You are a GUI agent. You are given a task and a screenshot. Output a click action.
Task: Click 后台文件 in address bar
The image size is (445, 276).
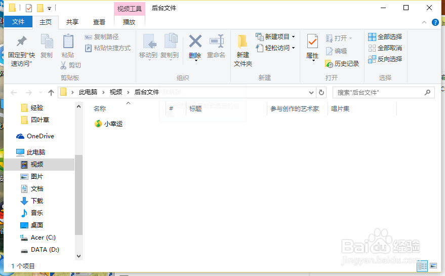coord(146,92)
